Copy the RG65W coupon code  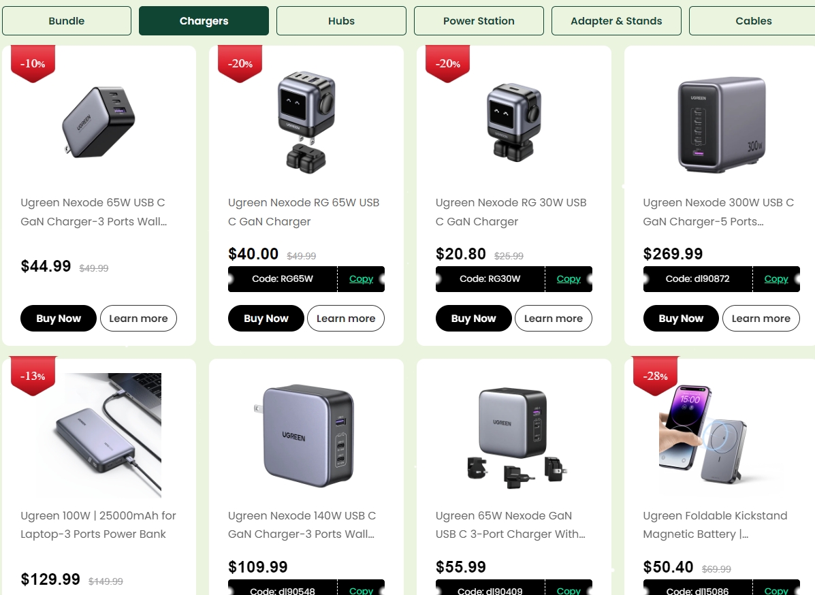pyautogui.click(x=362, y=279)
